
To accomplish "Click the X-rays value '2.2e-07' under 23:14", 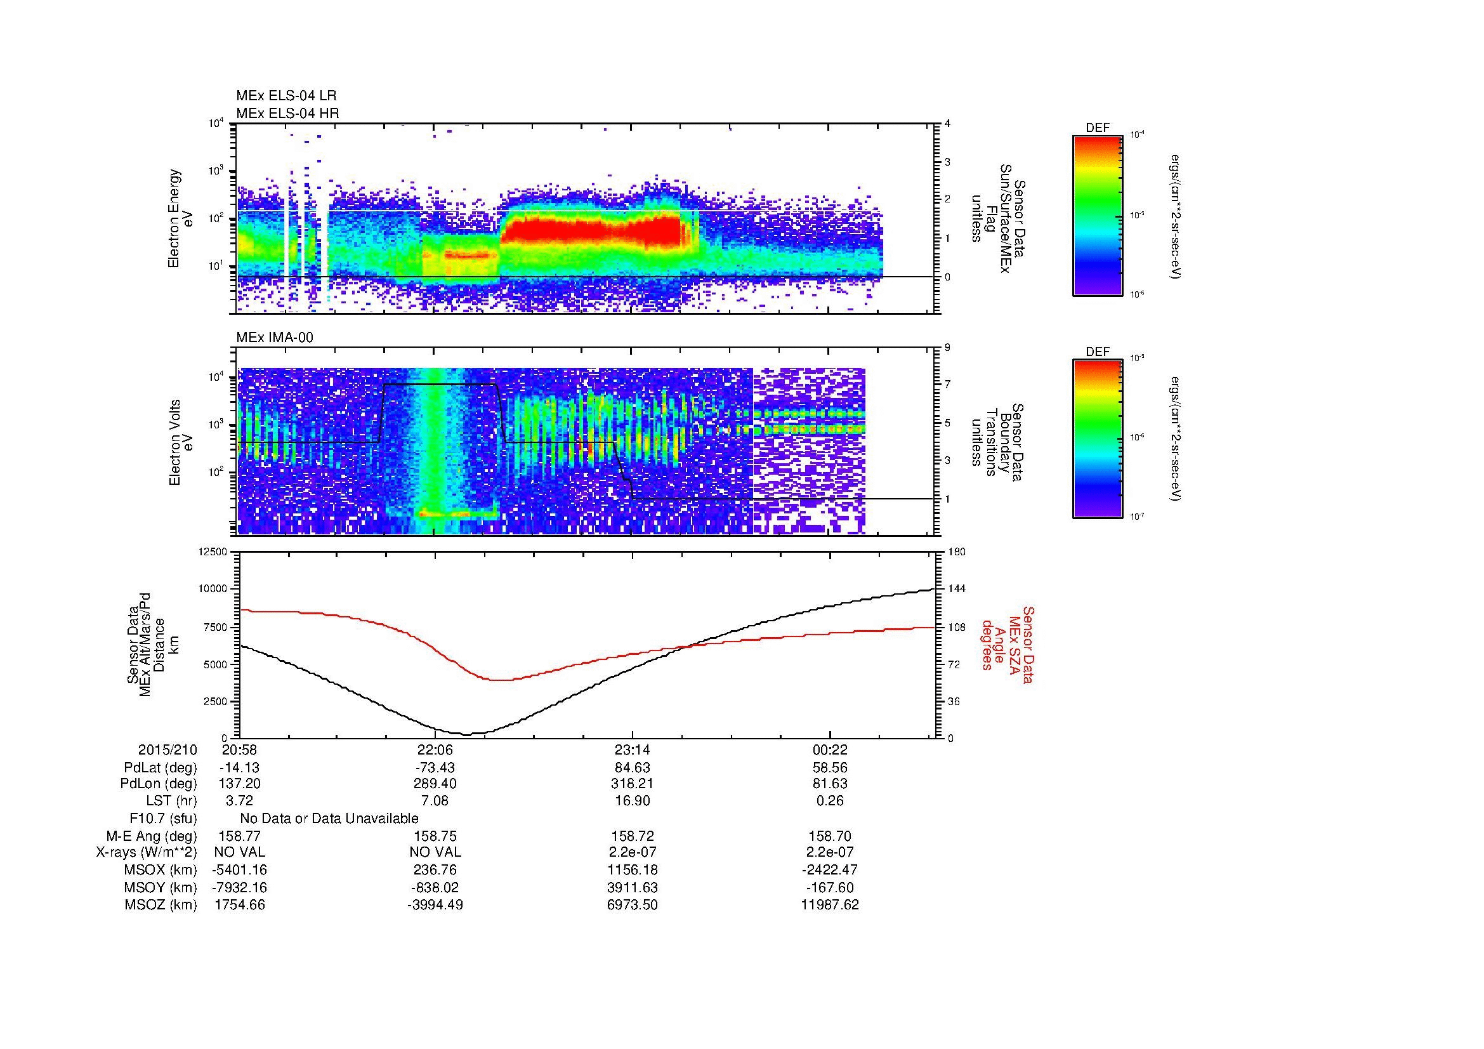I will coord(633,852).
